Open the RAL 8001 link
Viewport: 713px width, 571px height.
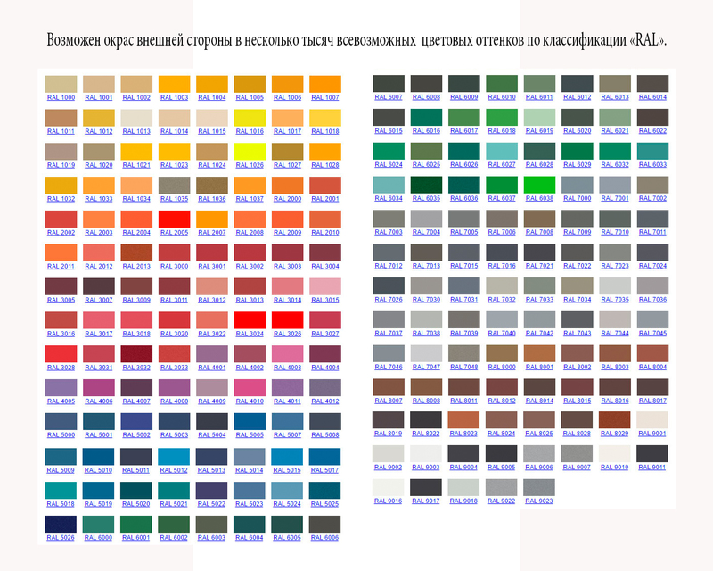[539, 367]
